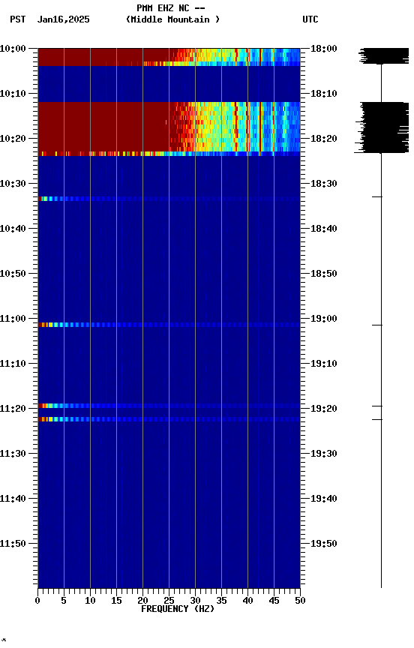Click the seismogram tick mark near 19:19 UTC
Viewport: 414px width, 648px height.
pyautogui.click(x=376, y=406)
